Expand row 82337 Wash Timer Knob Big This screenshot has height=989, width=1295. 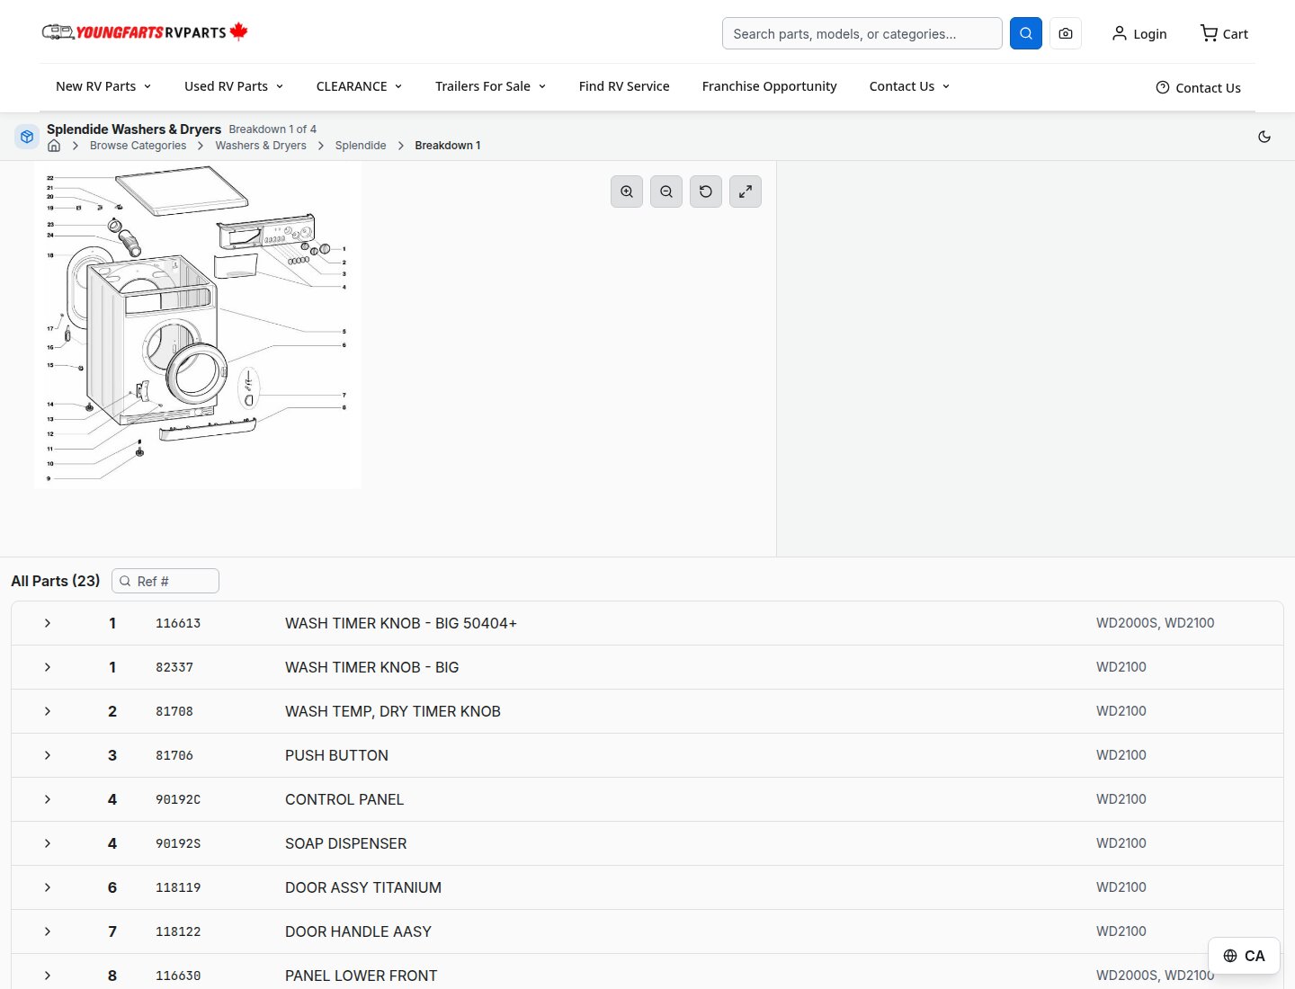(48, 667)
